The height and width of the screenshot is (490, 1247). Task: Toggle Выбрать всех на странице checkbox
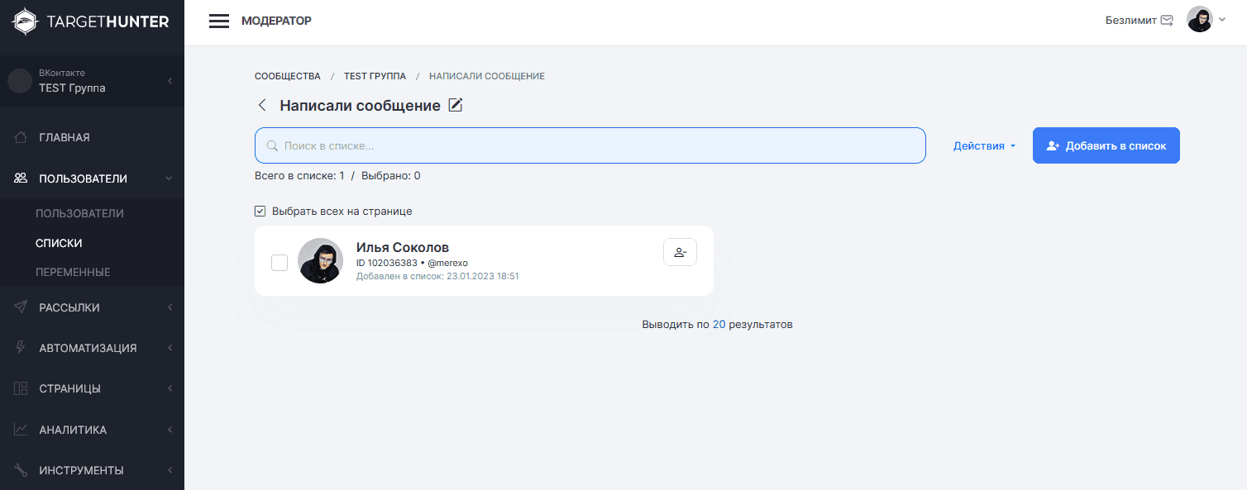(x=260, y=212)
